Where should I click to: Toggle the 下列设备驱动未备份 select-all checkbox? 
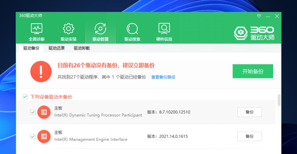(25, 97)
